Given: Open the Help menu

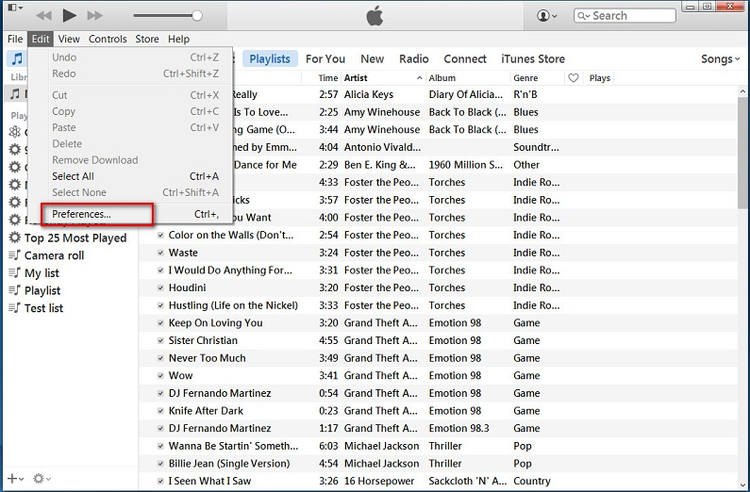Looking at the screenshot, I should point(178,39).
